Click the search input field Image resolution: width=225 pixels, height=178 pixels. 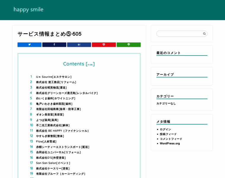pyautogui.click(x=179, y=34)
